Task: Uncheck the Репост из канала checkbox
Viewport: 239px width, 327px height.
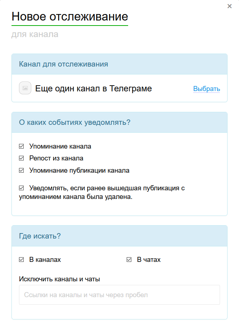Action: coord(22,158)
